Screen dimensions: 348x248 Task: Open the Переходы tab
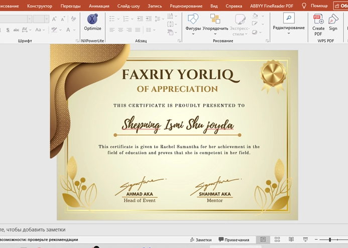(70, 6)
